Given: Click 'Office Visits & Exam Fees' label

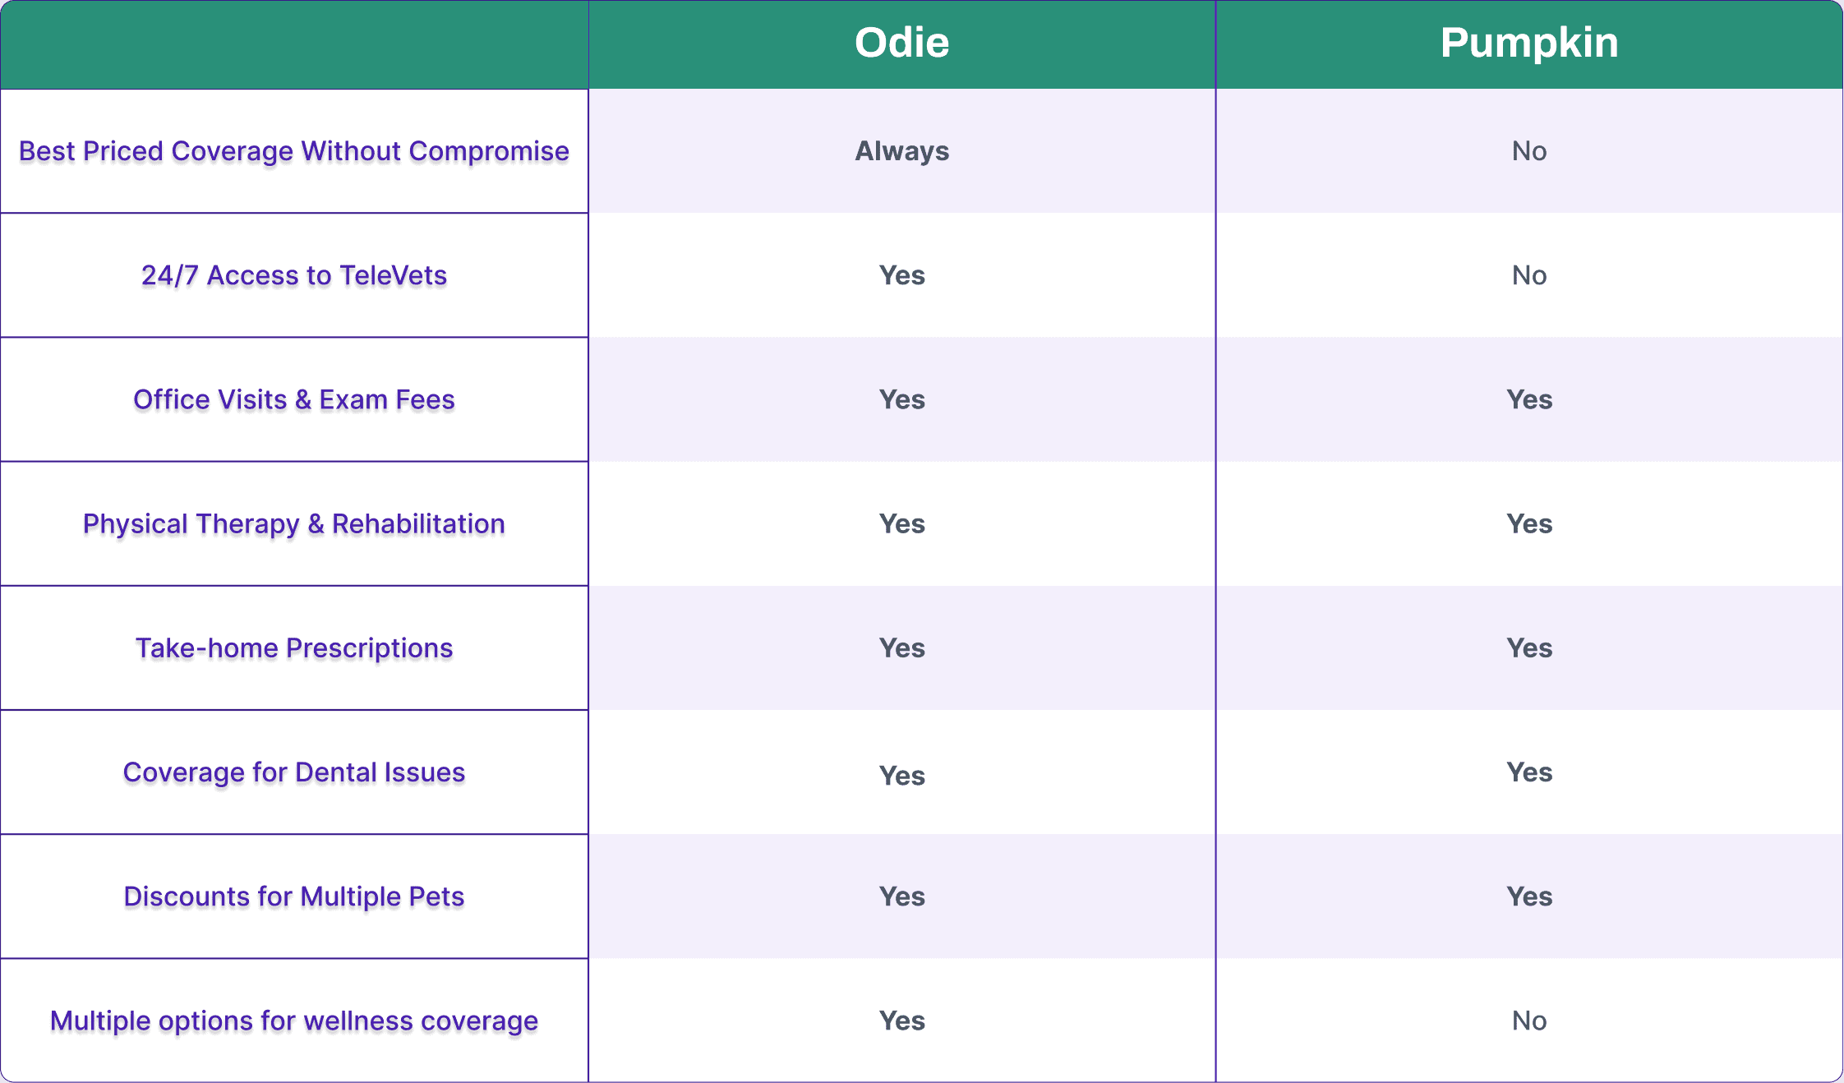Looking at the screenshot, I should click(294, 399).
